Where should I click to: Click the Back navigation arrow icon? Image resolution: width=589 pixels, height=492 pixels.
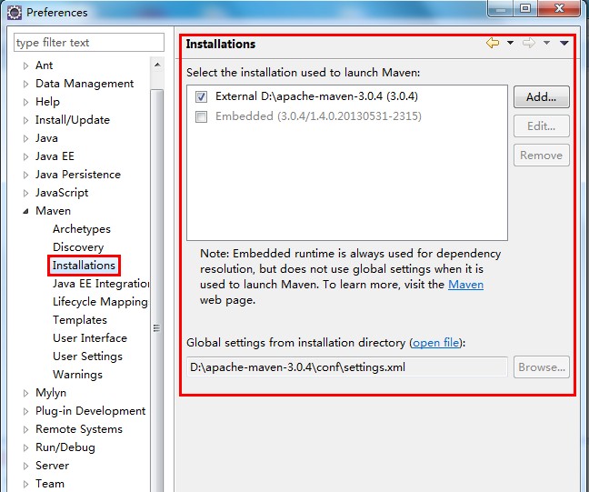(493, 43)
